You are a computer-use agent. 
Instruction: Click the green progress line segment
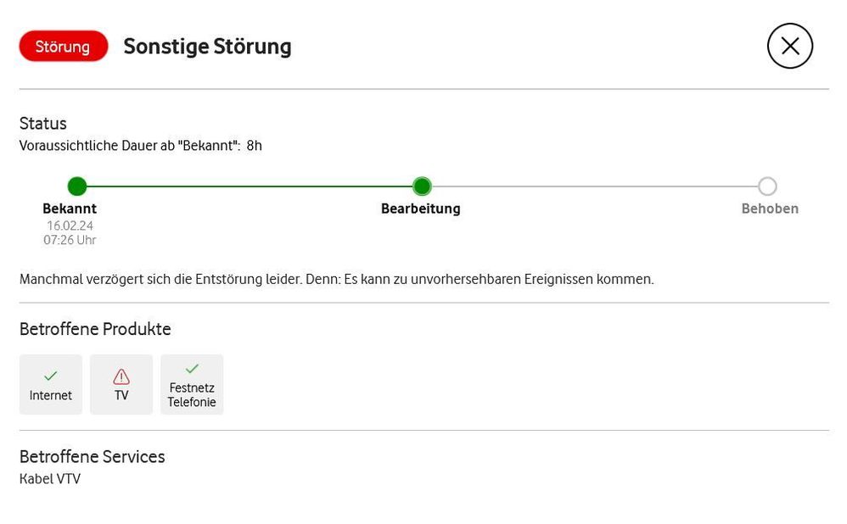[250, 187]
